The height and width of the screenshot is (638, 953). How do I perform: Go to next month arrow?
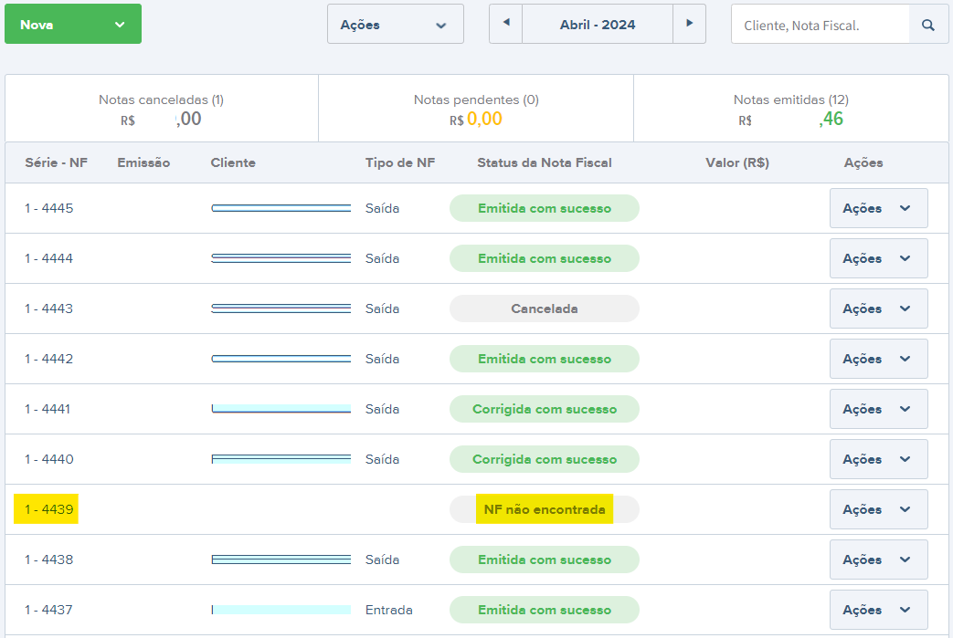click(x=689, y=24)
